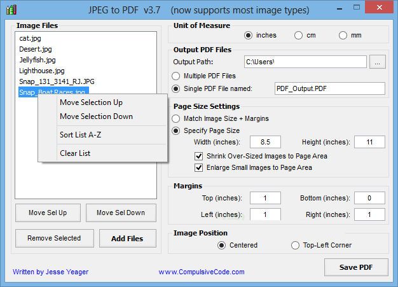Click the PDF_Output.PDF file name field
The image size is (398, 287).
(330, 88)
